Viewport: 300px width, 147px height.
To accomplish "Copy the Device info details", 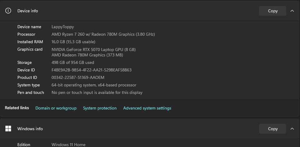I will click(x=272, y=11).
